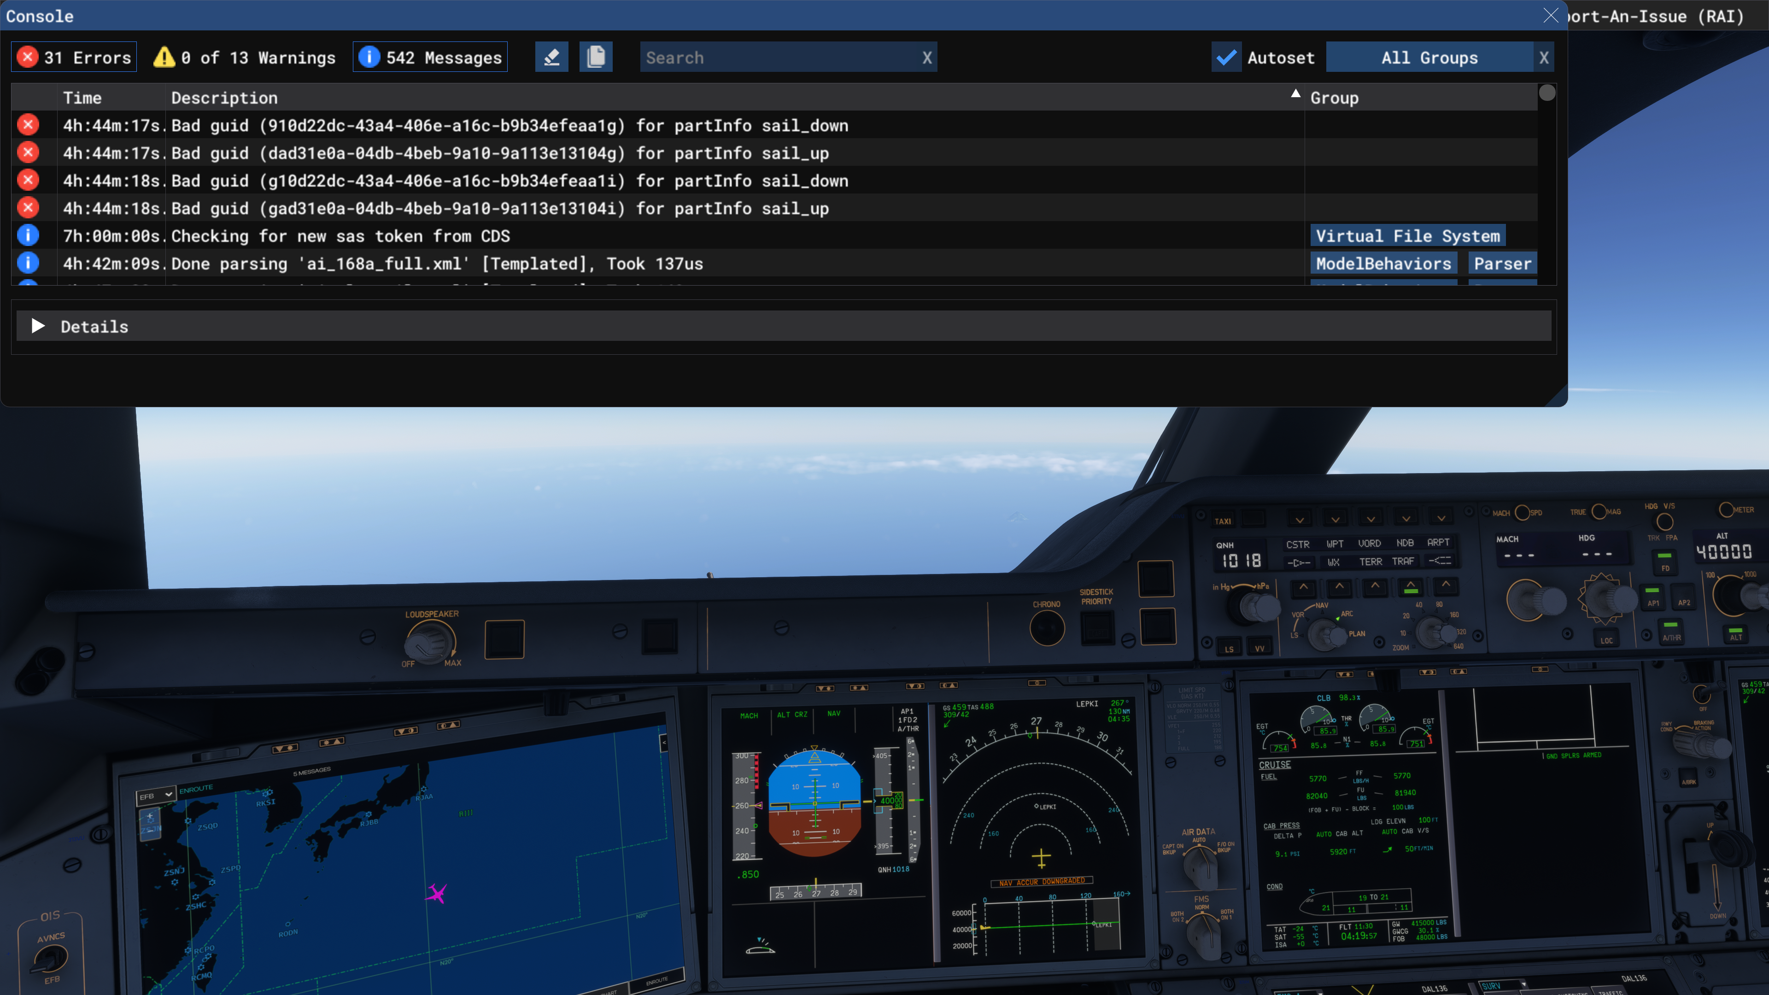
Task: Toggle the 13 Warnings filter
Action: pyautogui.click(x=245, y=57)
